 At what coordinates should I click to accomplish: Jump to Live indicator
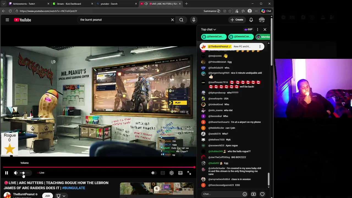coord(41,173)
